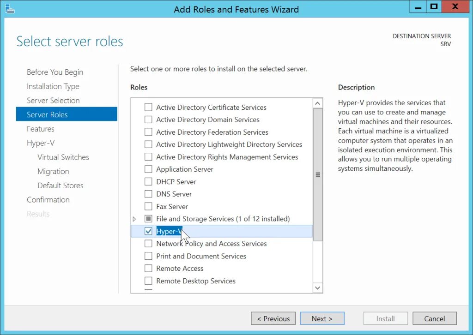Check Active Directory Domain Services role
The image size is (473, 335).
pos(148,120)
